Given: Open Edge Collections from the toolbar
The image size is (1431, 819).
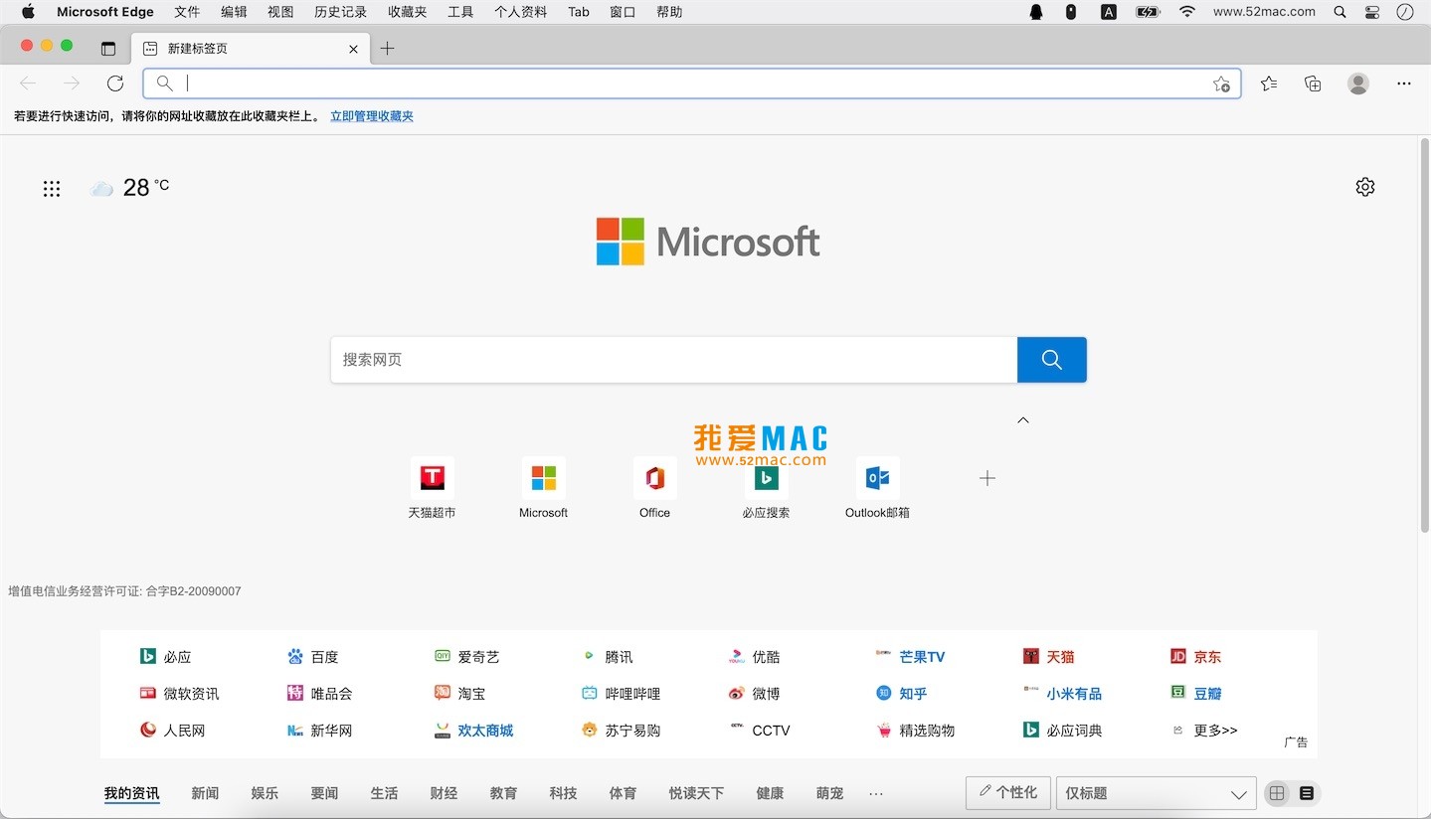Looking at the screenshot, I should click(x=1313, y=83).
